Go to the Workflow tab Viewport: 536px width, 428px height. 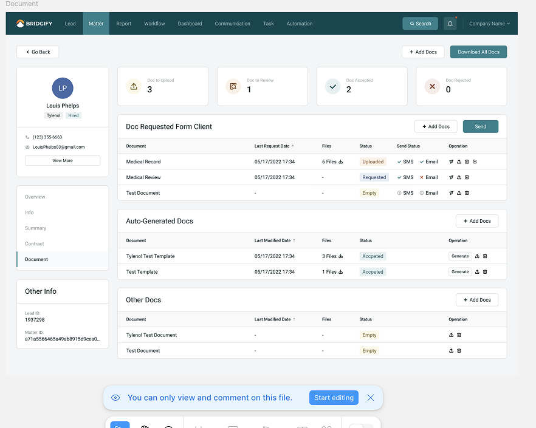(x=154, y=24)
